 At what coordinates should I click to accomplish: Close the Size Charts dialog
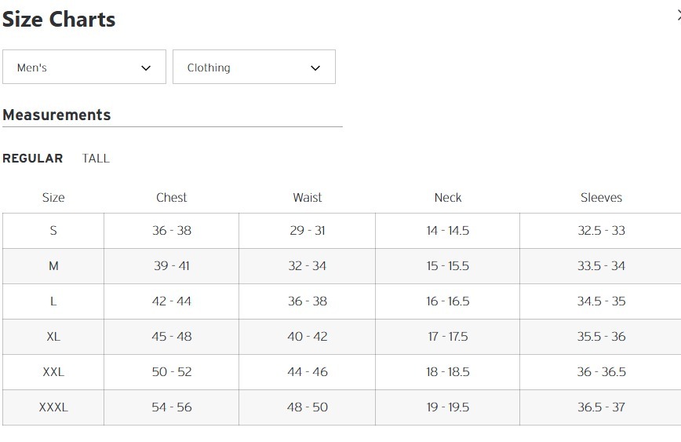[678, 16]
